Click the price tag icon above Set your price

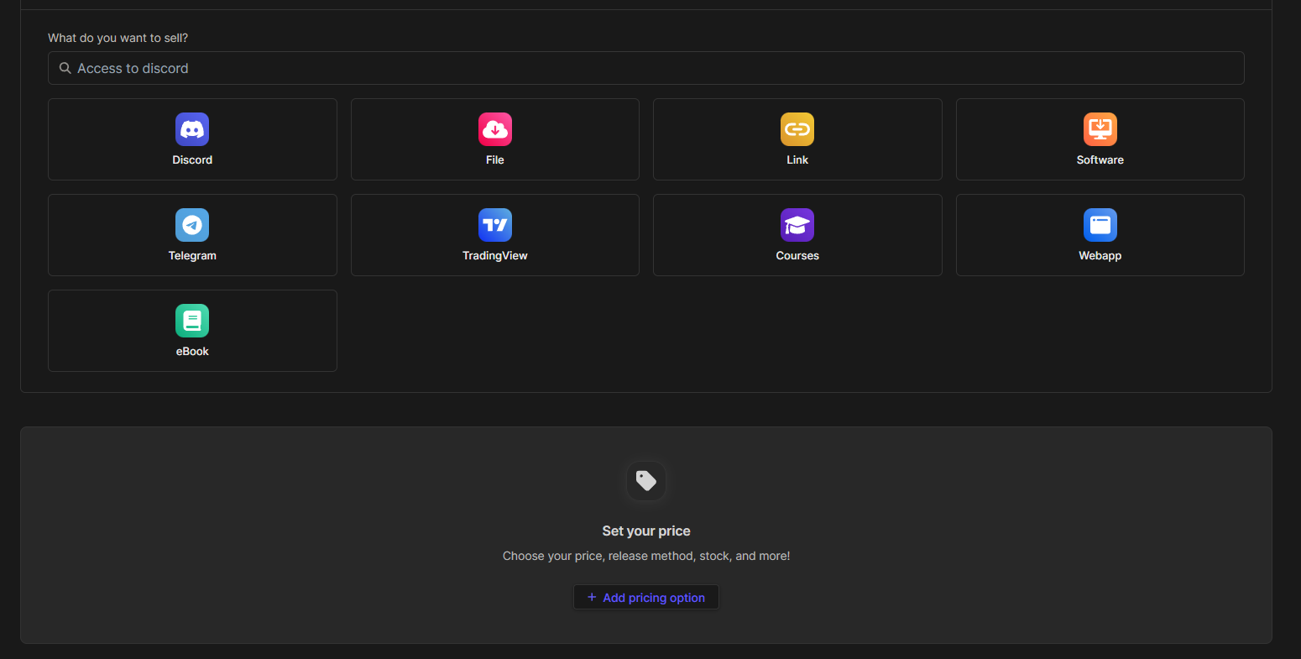pyautogui.click(x=646, y=481)
